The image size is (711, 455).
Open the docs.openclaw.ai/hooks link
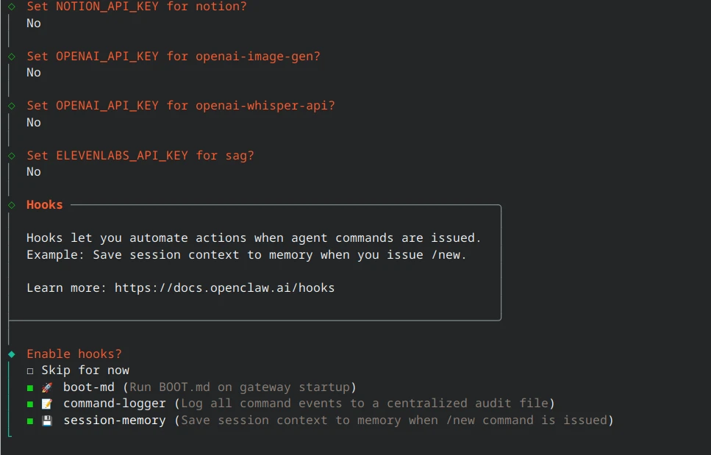(x=224, y=288)
